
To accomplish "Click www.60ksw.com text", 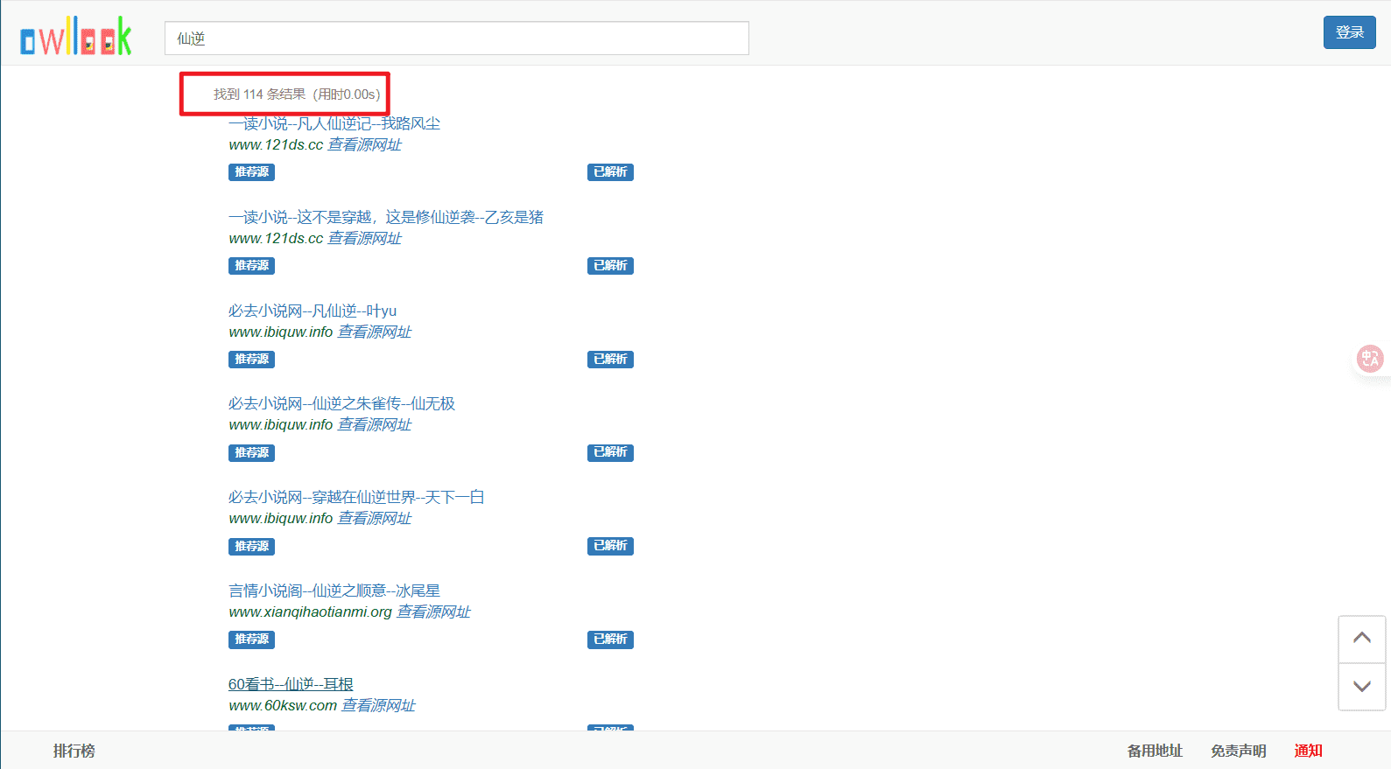I will pos(283,705).
